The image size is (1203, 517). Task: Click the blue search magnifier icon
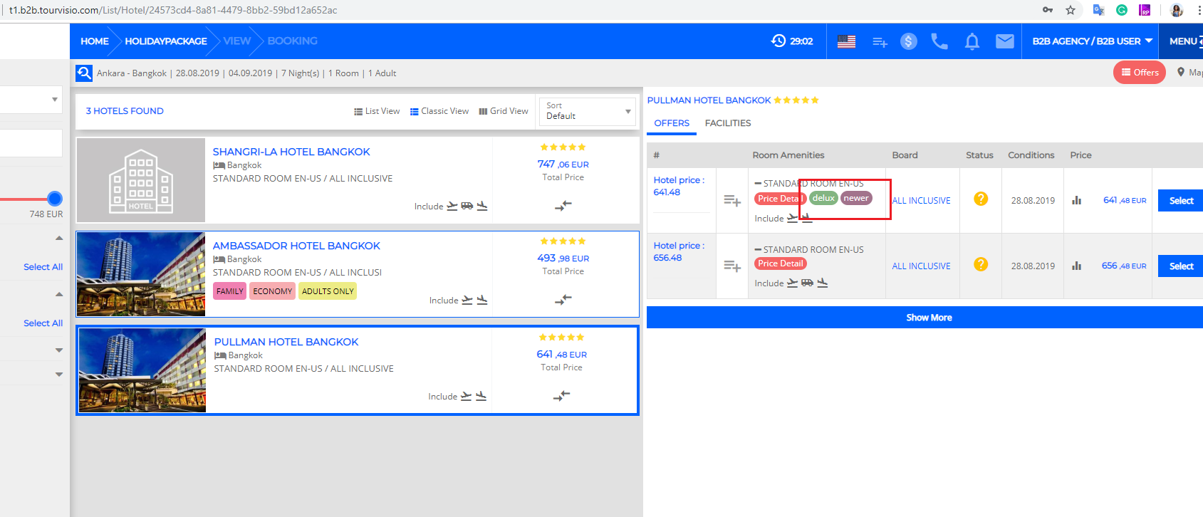click(x=84, y=73)
